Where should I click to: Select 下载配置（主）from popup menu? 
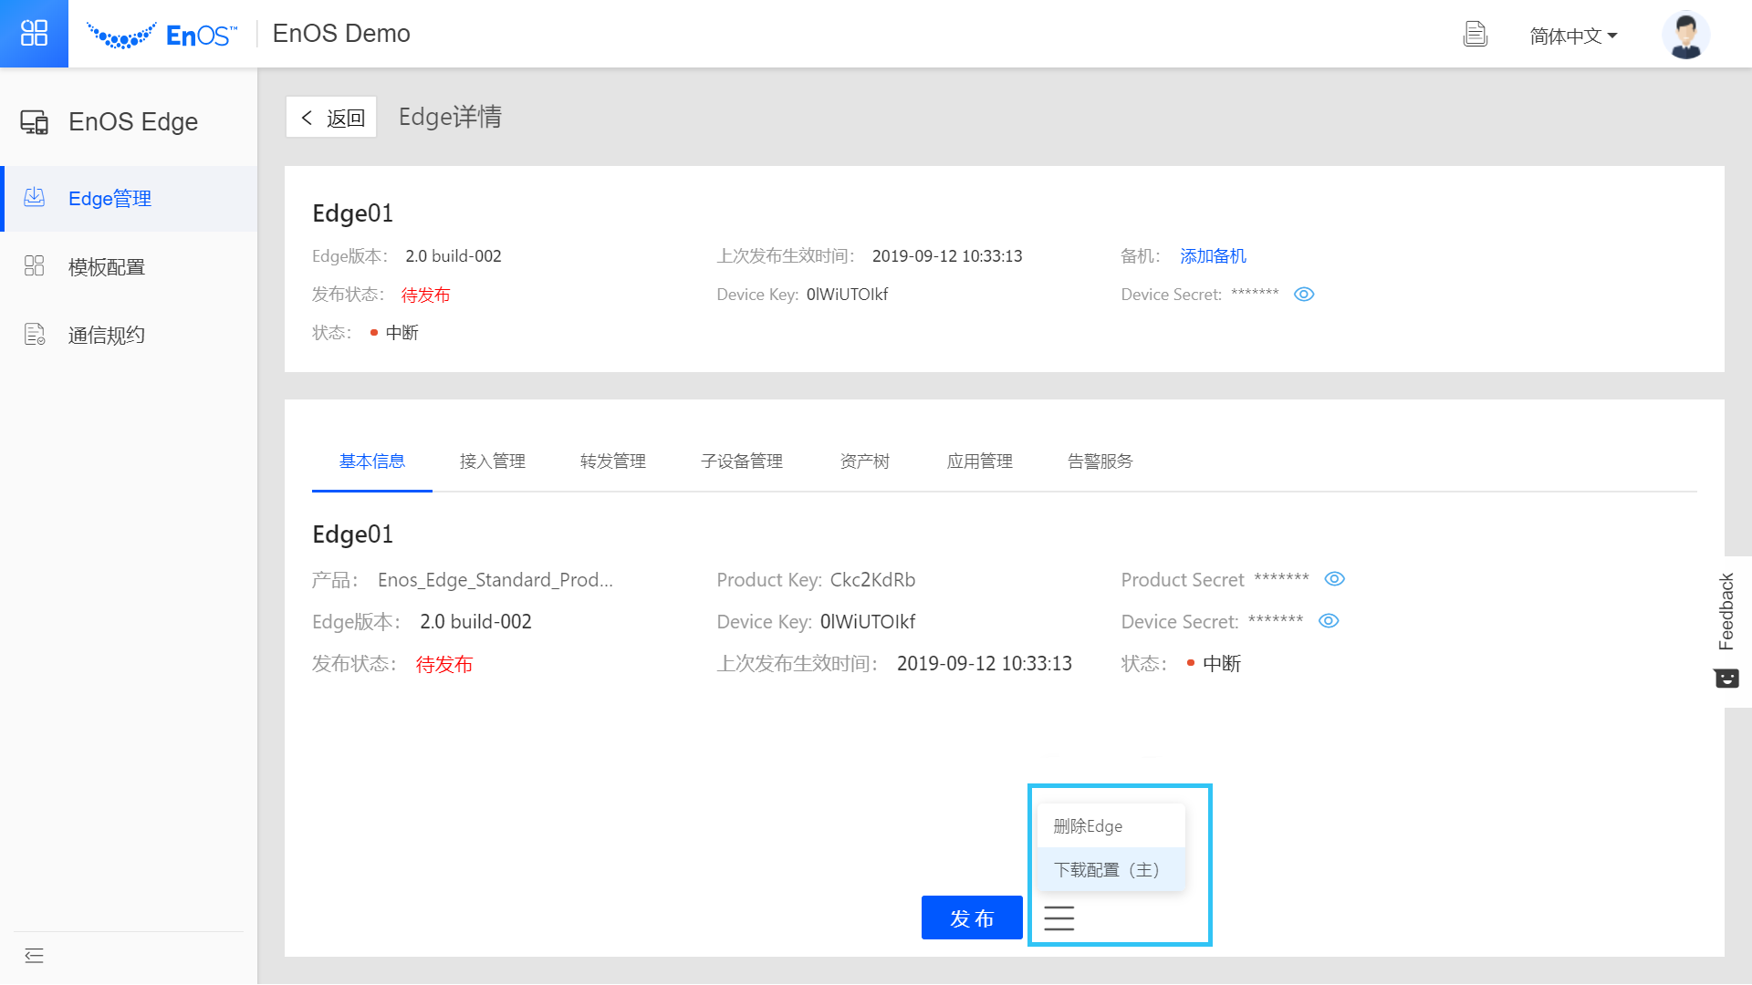click(x=1111, y=870)
